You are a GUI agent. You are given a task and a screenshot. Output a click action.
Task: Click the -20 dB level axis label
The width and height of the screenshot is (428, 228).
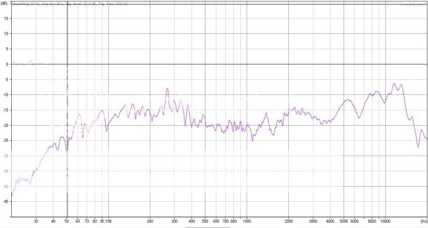pos(5,125)
